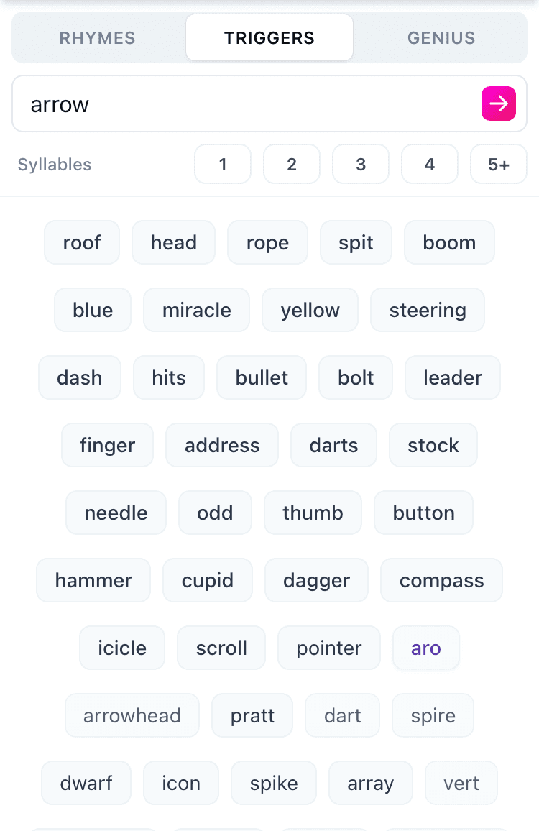The image size is (539, 831).
Task: Choose the 'miracle' word chip
Action: 196,310
